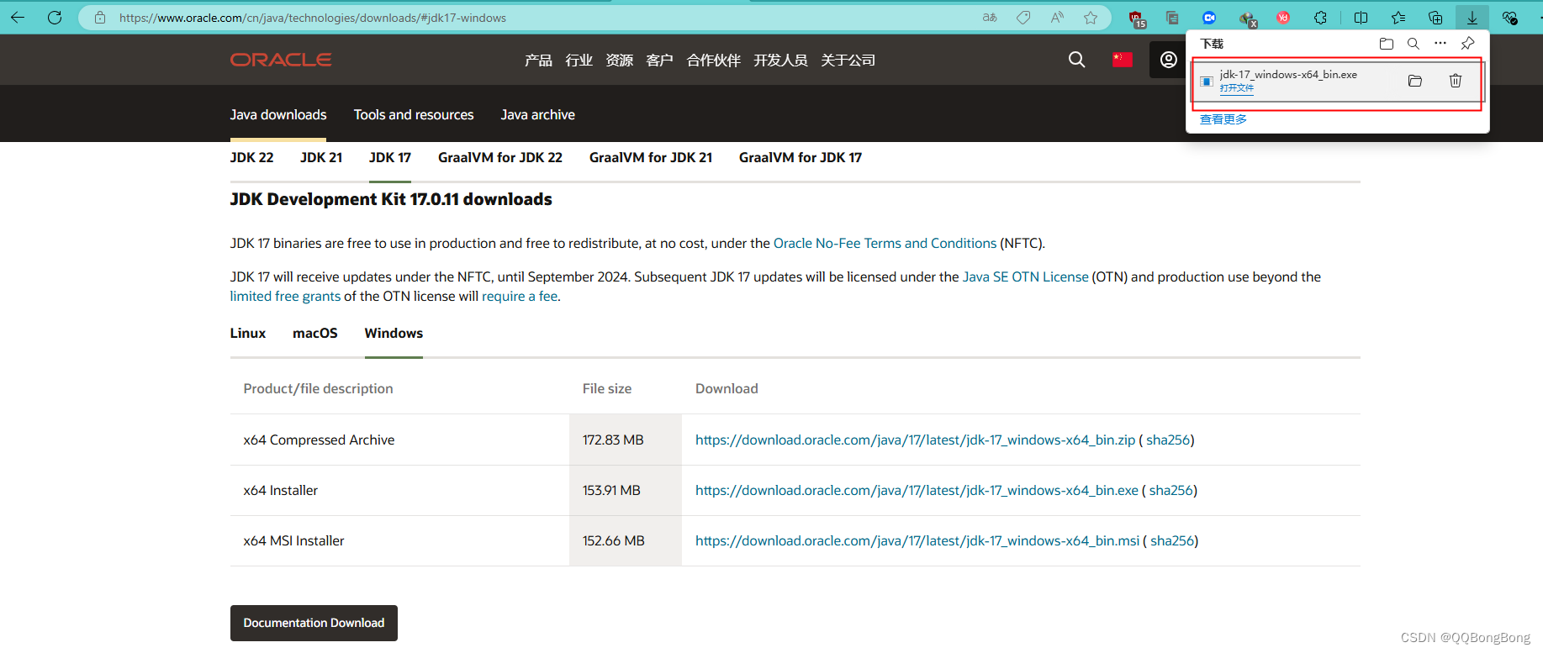Open the Oracle account profile icon

click(1169, 60)
